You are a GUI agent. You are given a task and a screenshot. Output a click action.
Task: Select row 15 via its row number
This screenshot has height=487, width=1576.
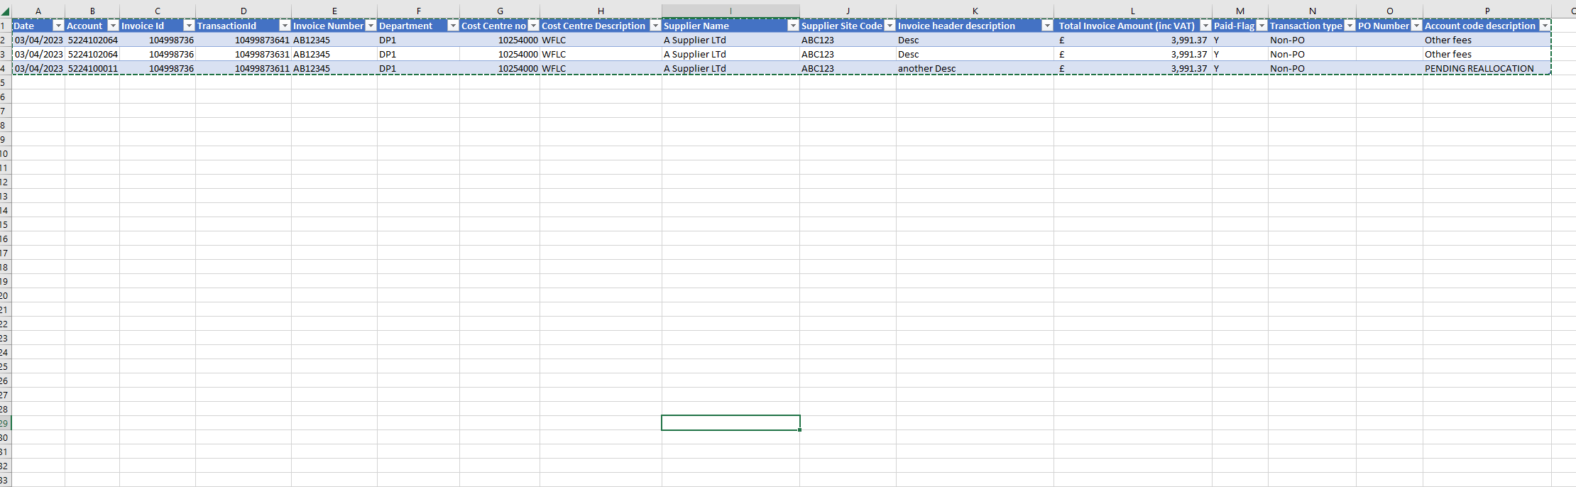point(5,224)
